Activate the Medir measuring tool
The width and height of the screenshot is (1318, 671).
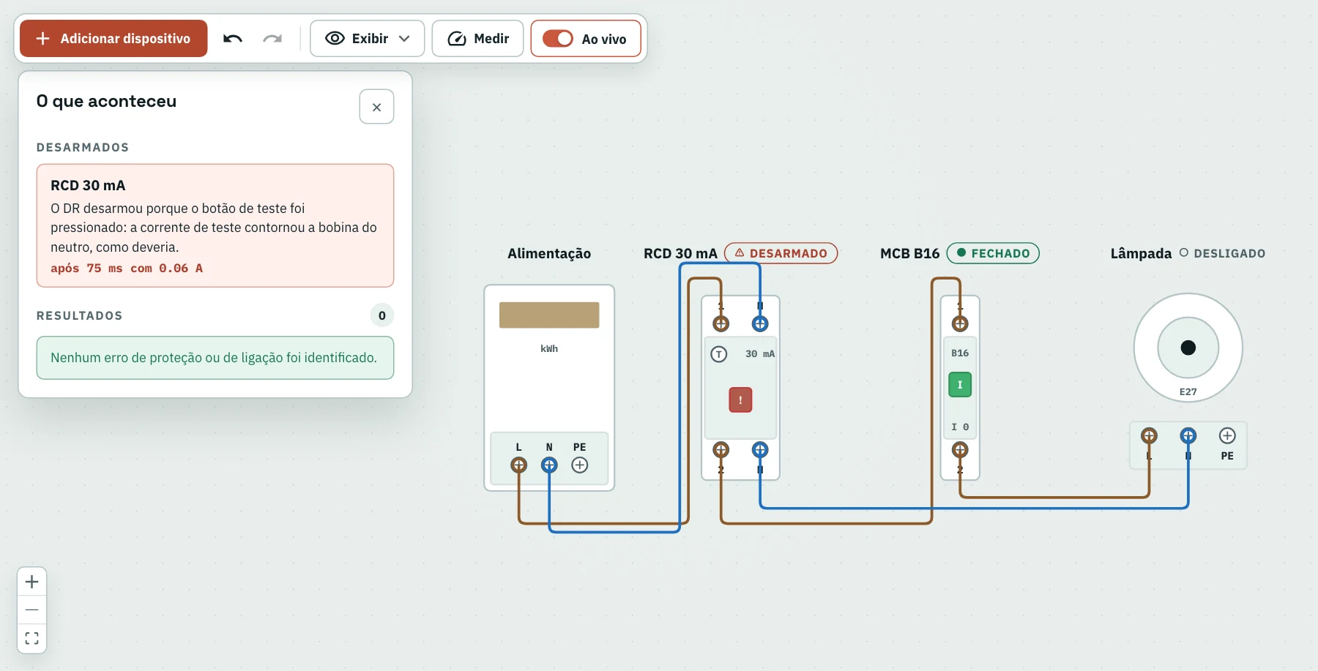click(x=477, y=39)
